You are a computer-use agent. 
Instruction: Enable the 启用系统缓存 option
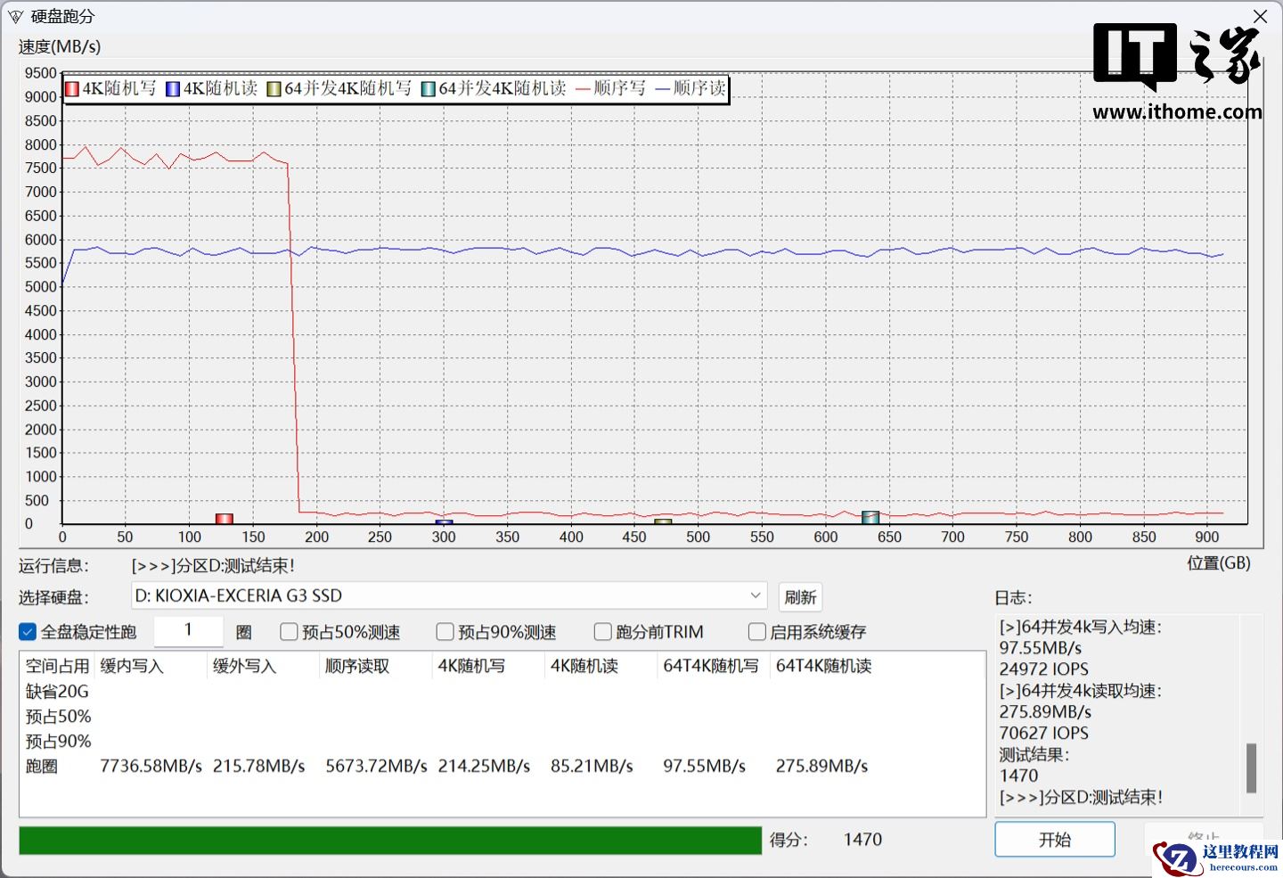point(756,632)
